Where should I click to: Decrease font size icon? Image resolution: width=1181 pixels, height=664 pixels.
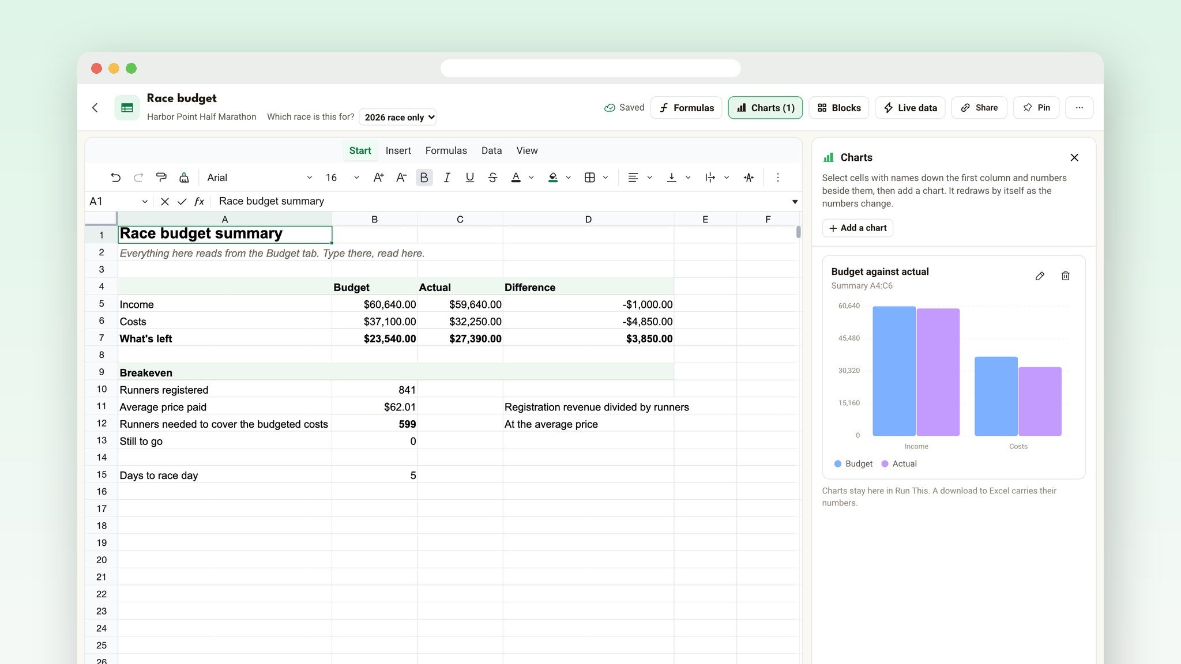tap(401, 178)
